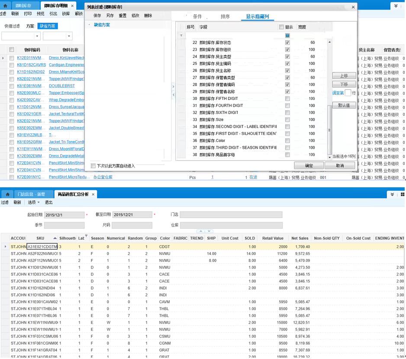Close the 商品销售汇总分析 tab

[x=93, y=194]
